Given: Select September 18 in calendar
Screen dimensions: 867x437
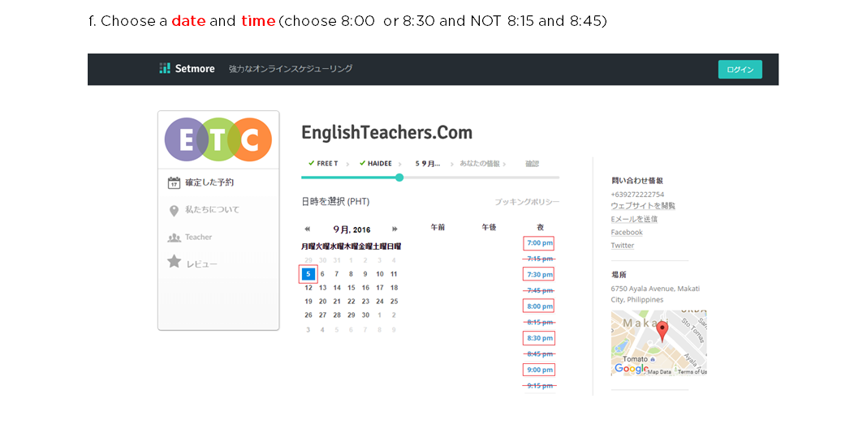Looking at the screenshot, I should 395,288.
